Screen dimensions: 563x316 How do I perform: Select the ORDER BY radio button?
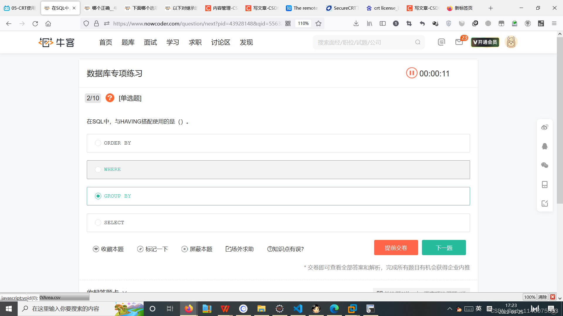[98, 143]
